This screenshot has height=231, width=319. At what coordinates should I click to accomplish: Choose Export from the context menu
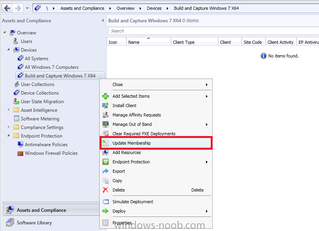[156, 171]
